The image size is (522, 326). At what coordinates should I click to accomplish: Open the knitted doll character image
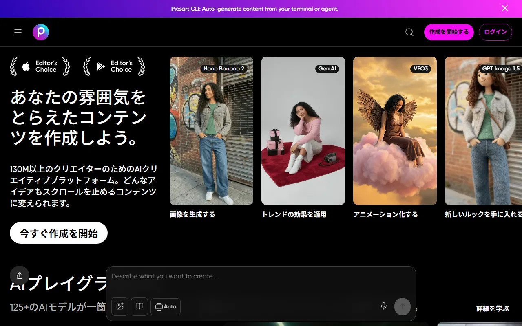(x=483, y=131)
